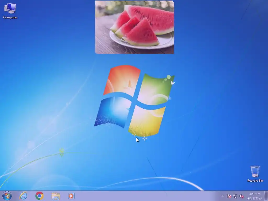This screenshot has height=201, width=268.
Task: Open Action Center flag icon
Action: (229, 196)
